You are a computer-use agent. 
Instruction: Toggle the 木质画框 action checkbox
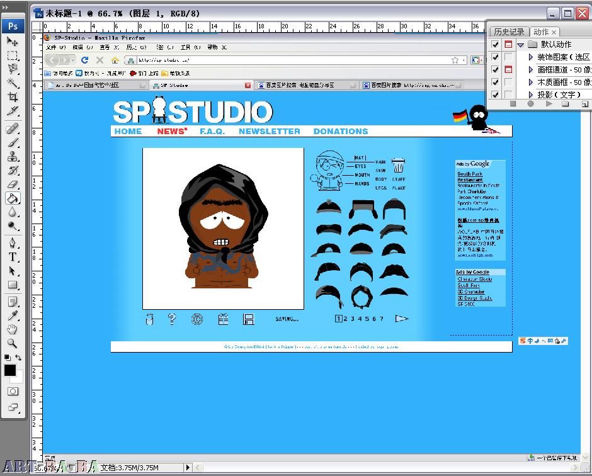click(x=495, y=82)
